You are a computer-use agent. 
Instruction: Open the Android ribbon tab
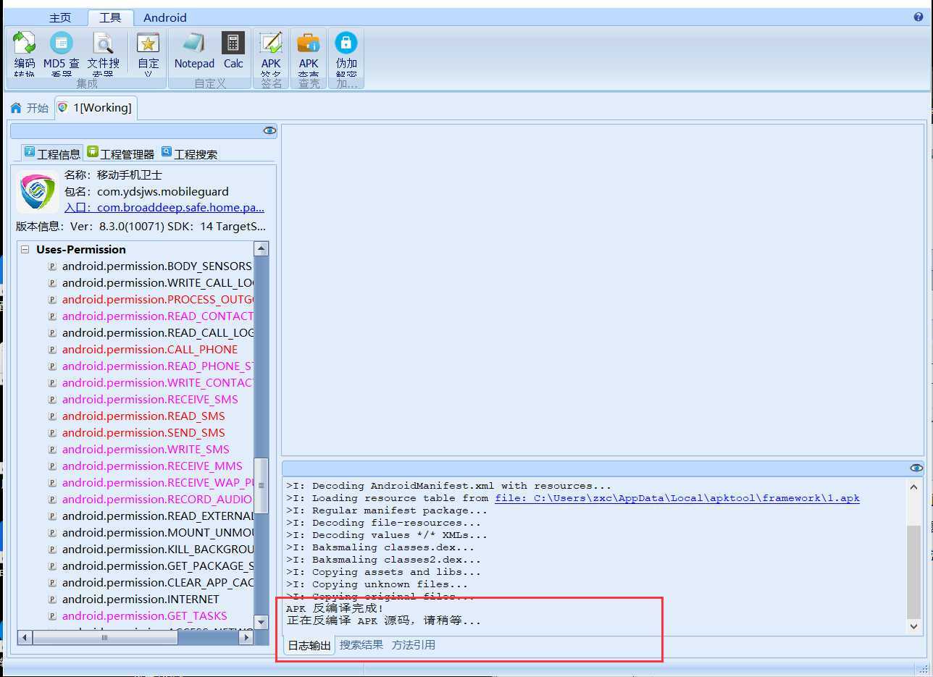tap(165, 17)
